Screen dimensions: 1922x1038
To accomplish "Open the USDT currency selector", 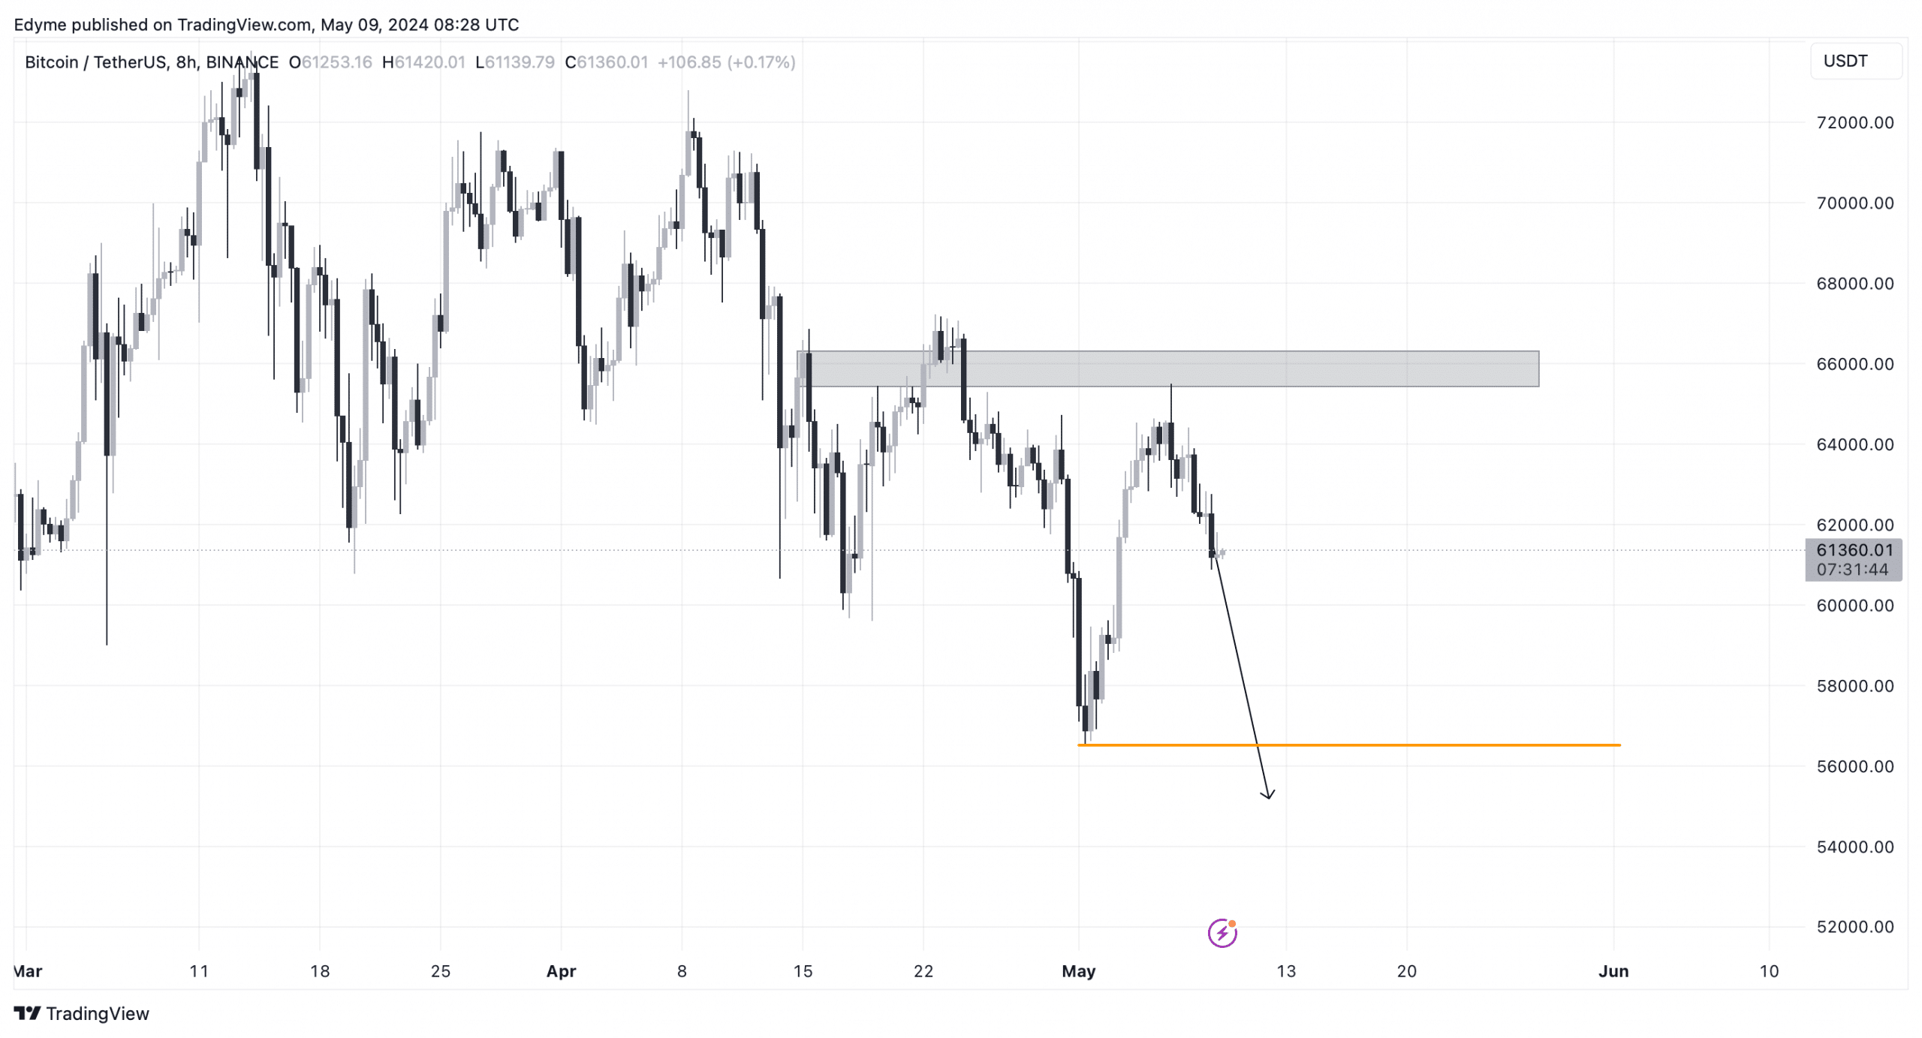I will click(x=1856, y=61).
